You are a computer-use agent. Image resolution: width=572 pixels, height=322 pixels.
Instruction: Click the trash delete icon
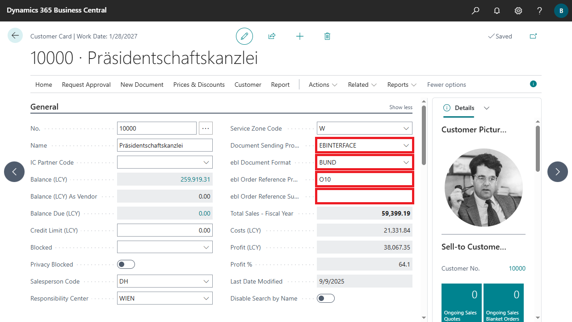pos(327,36)
